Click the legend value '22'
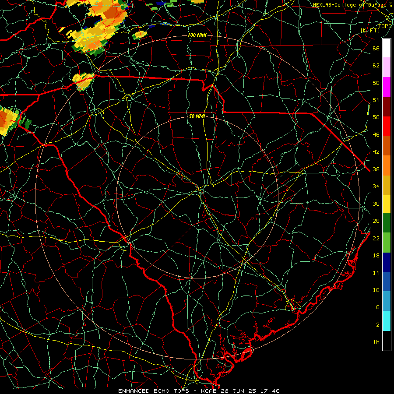The width and height of the screenshot is (394, 394). [x=376, y=238]
